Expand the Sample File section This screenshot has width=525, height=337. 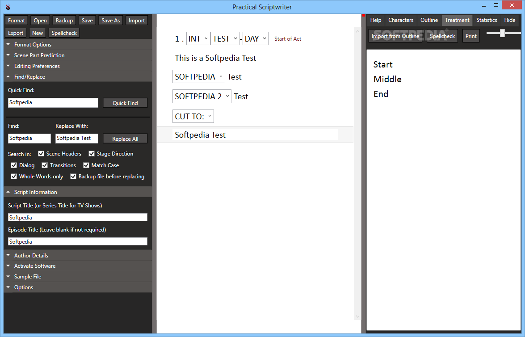tap(78, 277)
